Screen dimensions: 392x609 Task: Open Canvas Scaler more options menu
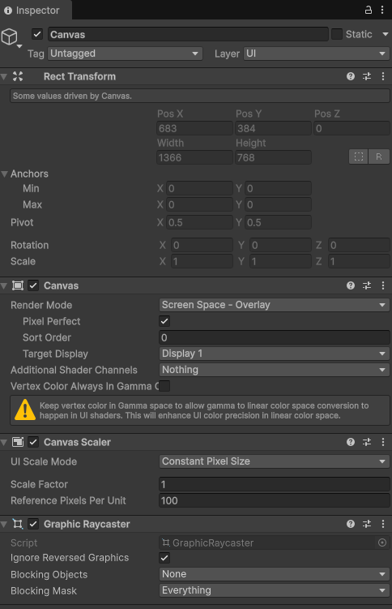pyautogui.click(x=383, y=442)
